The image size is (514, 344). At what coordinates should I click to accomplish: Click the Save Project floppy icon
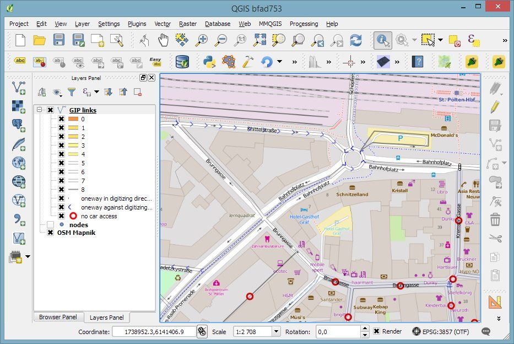[59, 40]
